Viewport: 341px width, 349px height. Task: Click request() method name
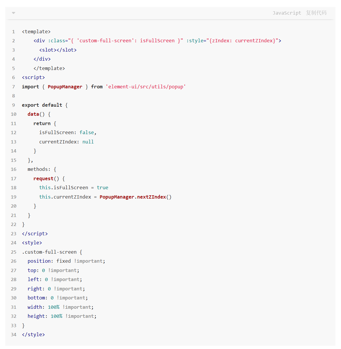click(x=43, y=178)
